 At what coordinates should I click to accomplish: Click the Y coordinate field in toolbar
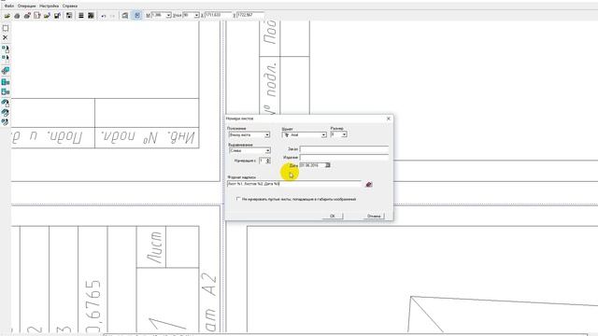[250, 15]
